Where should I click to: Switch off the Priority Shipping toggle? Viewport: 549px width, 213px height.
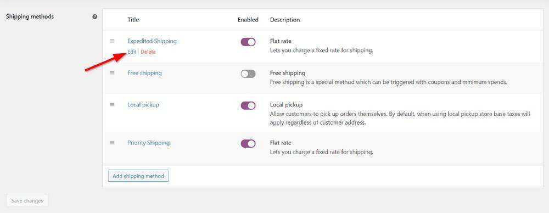(248, 144)
